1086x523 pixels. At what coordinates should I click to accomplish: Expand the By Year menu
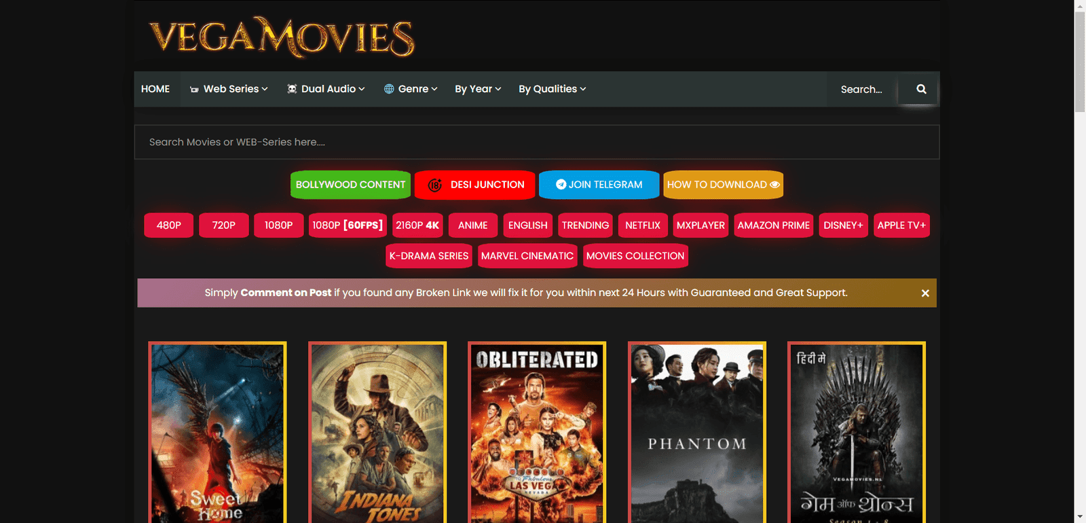coord(478,89)
